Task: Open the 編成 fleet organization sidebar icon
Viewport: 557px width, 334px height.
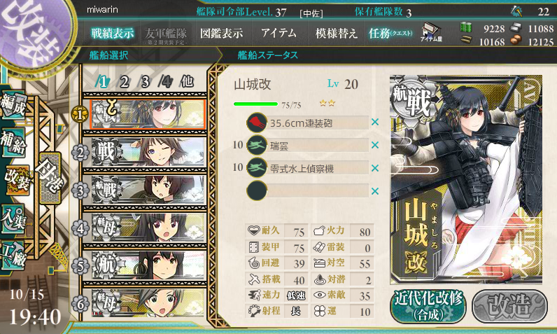Action: [x=13, y=106]
